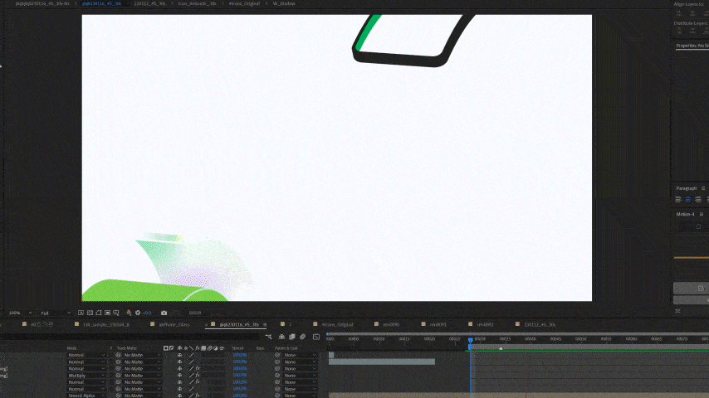
Task: Open Track Matte dropdown on Multiply row
Action: click(142, 376)
